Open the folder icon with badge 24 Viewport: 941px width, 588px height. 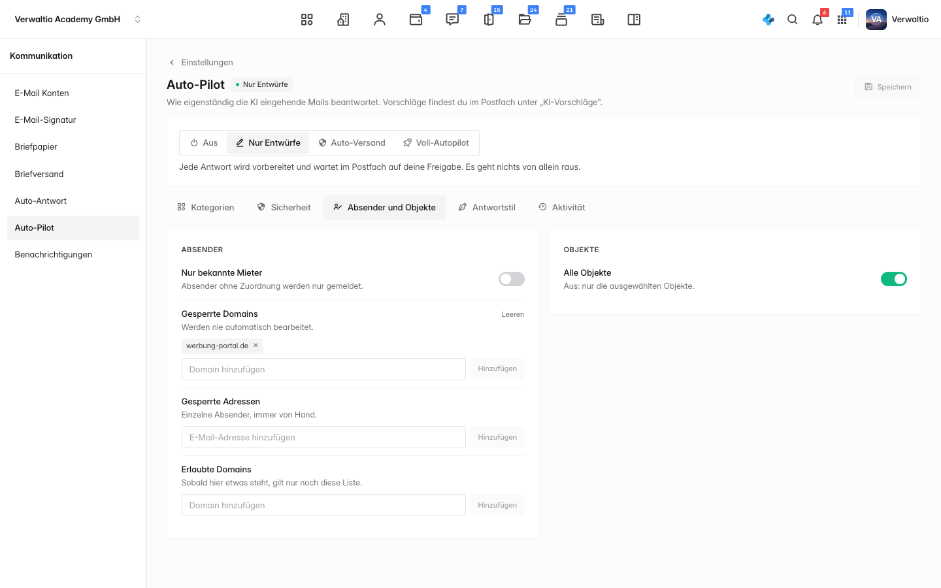[525, 20]
